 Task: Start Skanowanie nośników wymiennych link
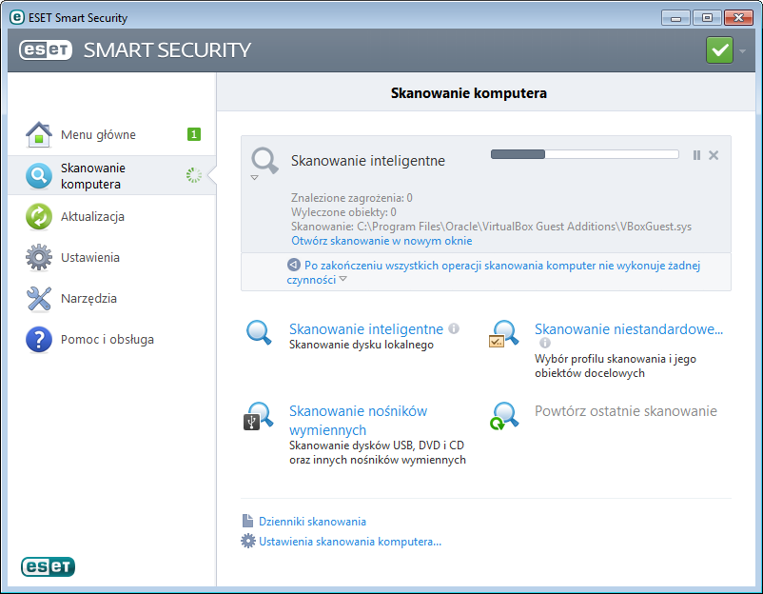pyautogui.click(x=358, y=421)
